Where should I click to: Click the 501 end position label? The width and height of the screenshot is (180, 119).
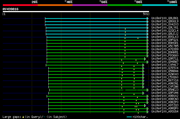(145, 14)
